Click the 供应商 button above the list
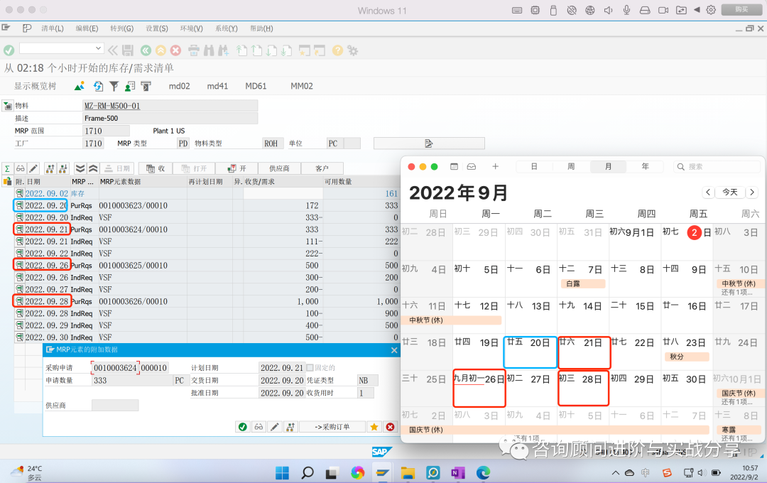This screenshot has width=767, height=483. pos(279,168)
